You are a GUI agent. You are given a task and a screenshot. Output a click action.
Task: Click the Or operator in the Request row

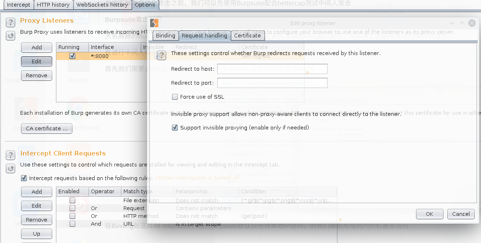[94, 208]
